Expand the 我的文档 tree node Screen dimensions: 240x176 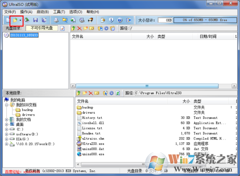[x=7, y=119]
